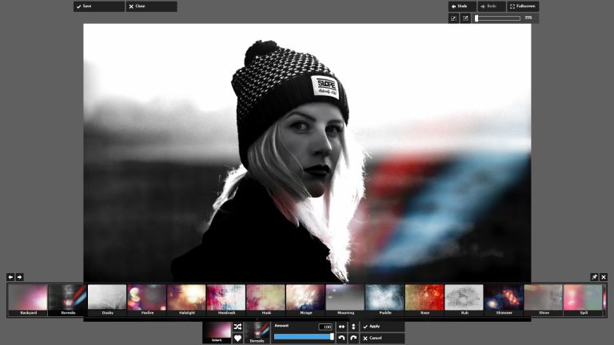Image resolution: width=614 pixels, height=345 pixels.
Task: Rotate overlay clockwise
Action: coord(353,339)
